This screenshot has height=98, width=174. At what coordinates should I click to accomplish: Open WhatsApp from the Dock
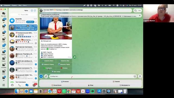(64, 91)
